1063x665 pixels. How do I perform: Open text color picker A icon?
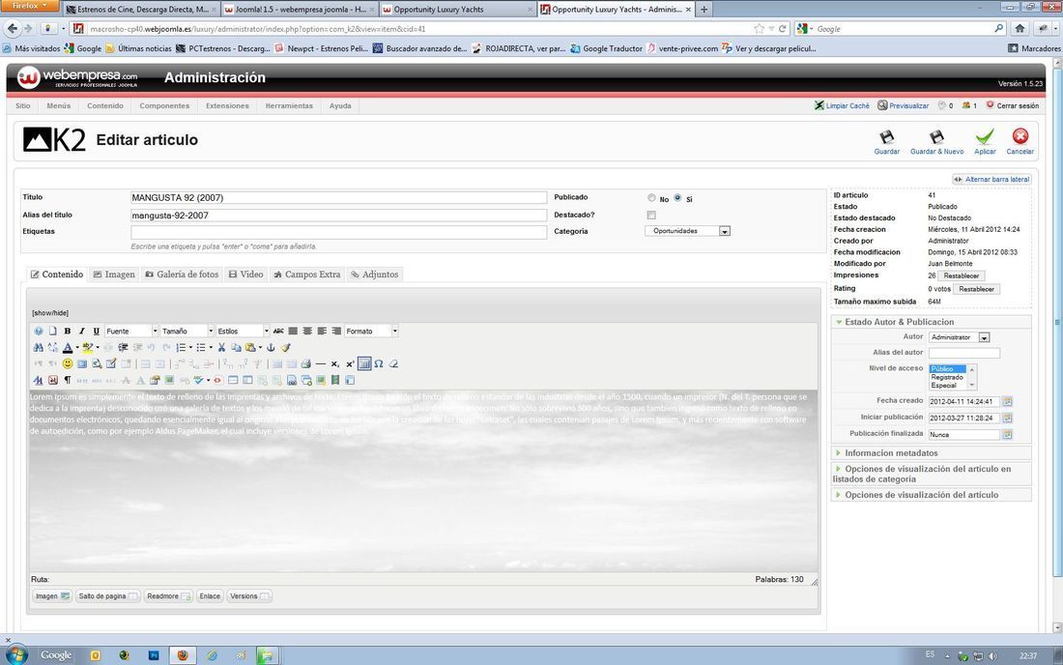tap(67, 347)
